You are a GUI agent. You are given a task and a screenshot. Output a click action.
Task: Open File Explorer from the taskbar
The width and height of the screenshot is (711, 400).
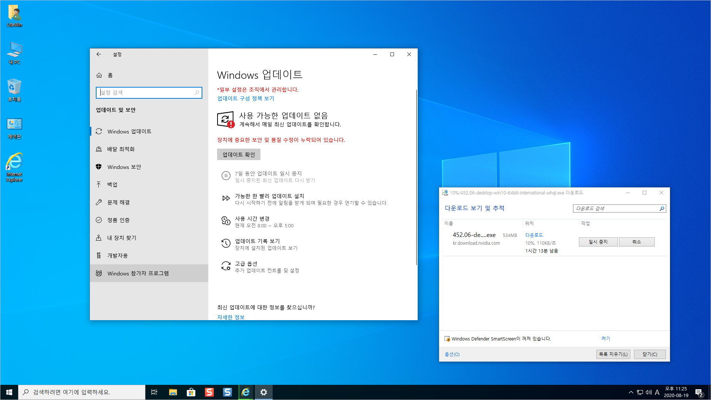coord(173,392)
